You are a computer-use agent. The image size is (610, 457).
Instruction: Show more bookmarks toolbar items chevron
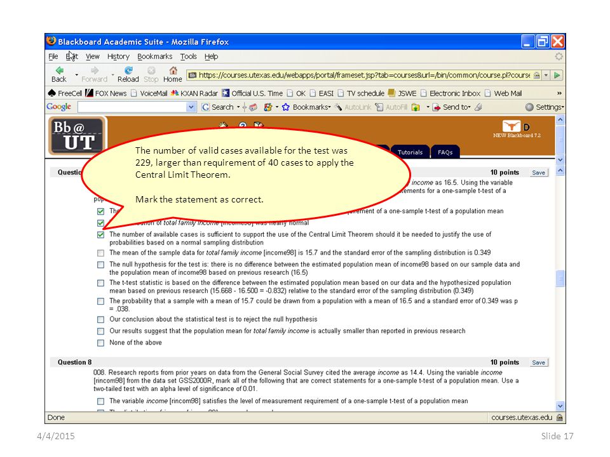559,93
